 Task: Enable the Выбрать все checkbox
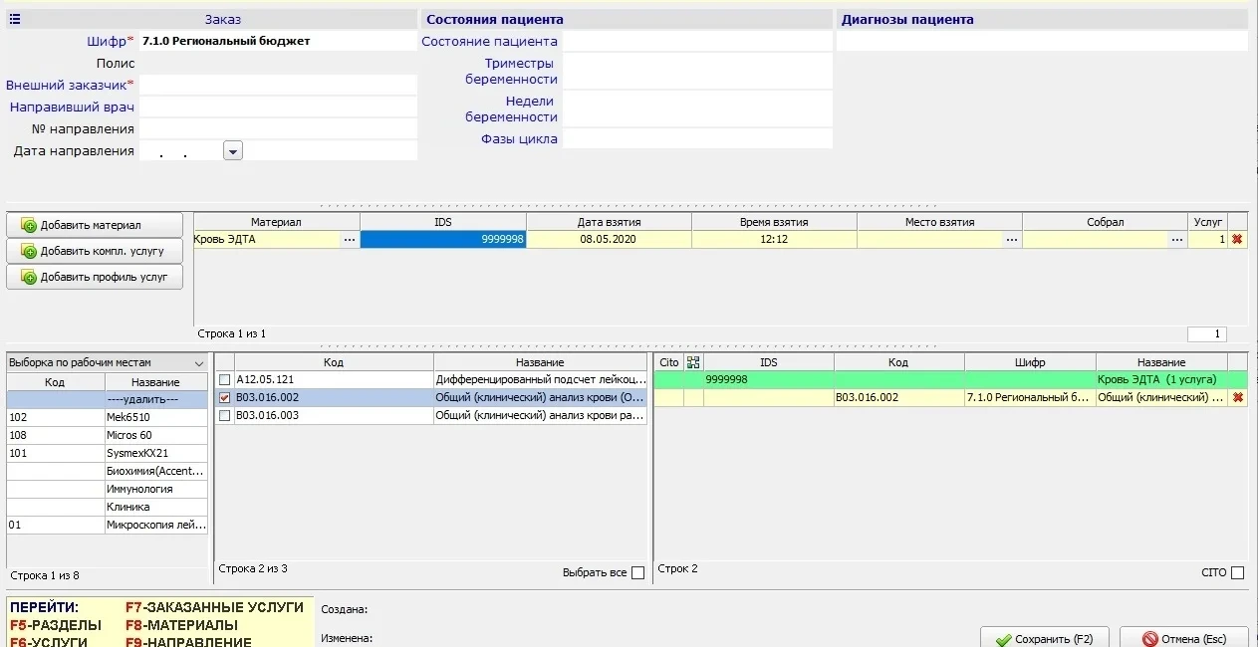pos(637,572)
